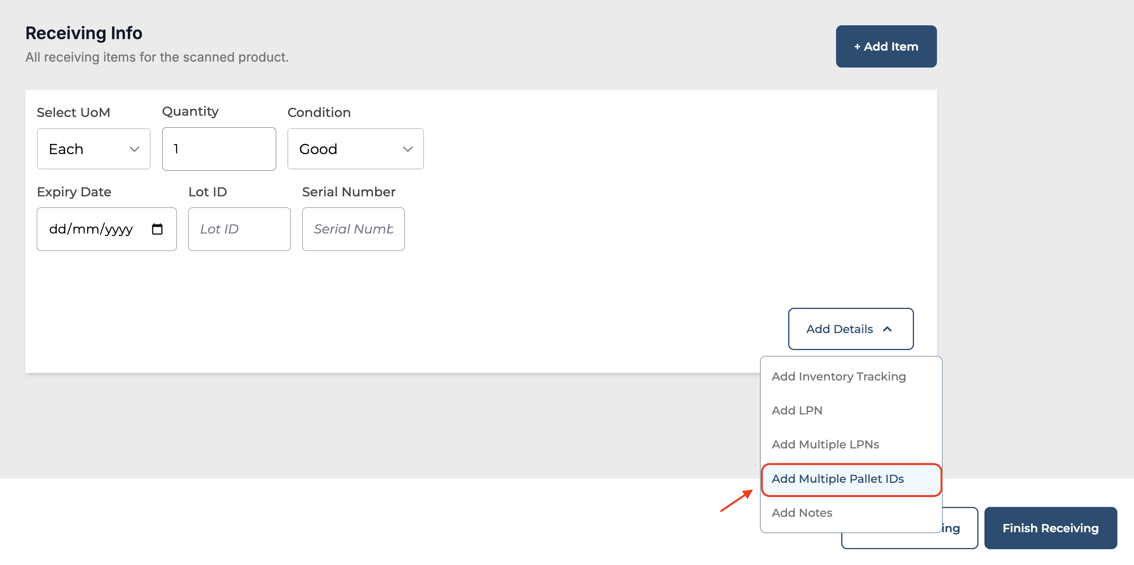The height and width of the screenshot is (565, 1134).
Task: Choose Add Multiple Pallet IDs
Action: pos(837,478)
